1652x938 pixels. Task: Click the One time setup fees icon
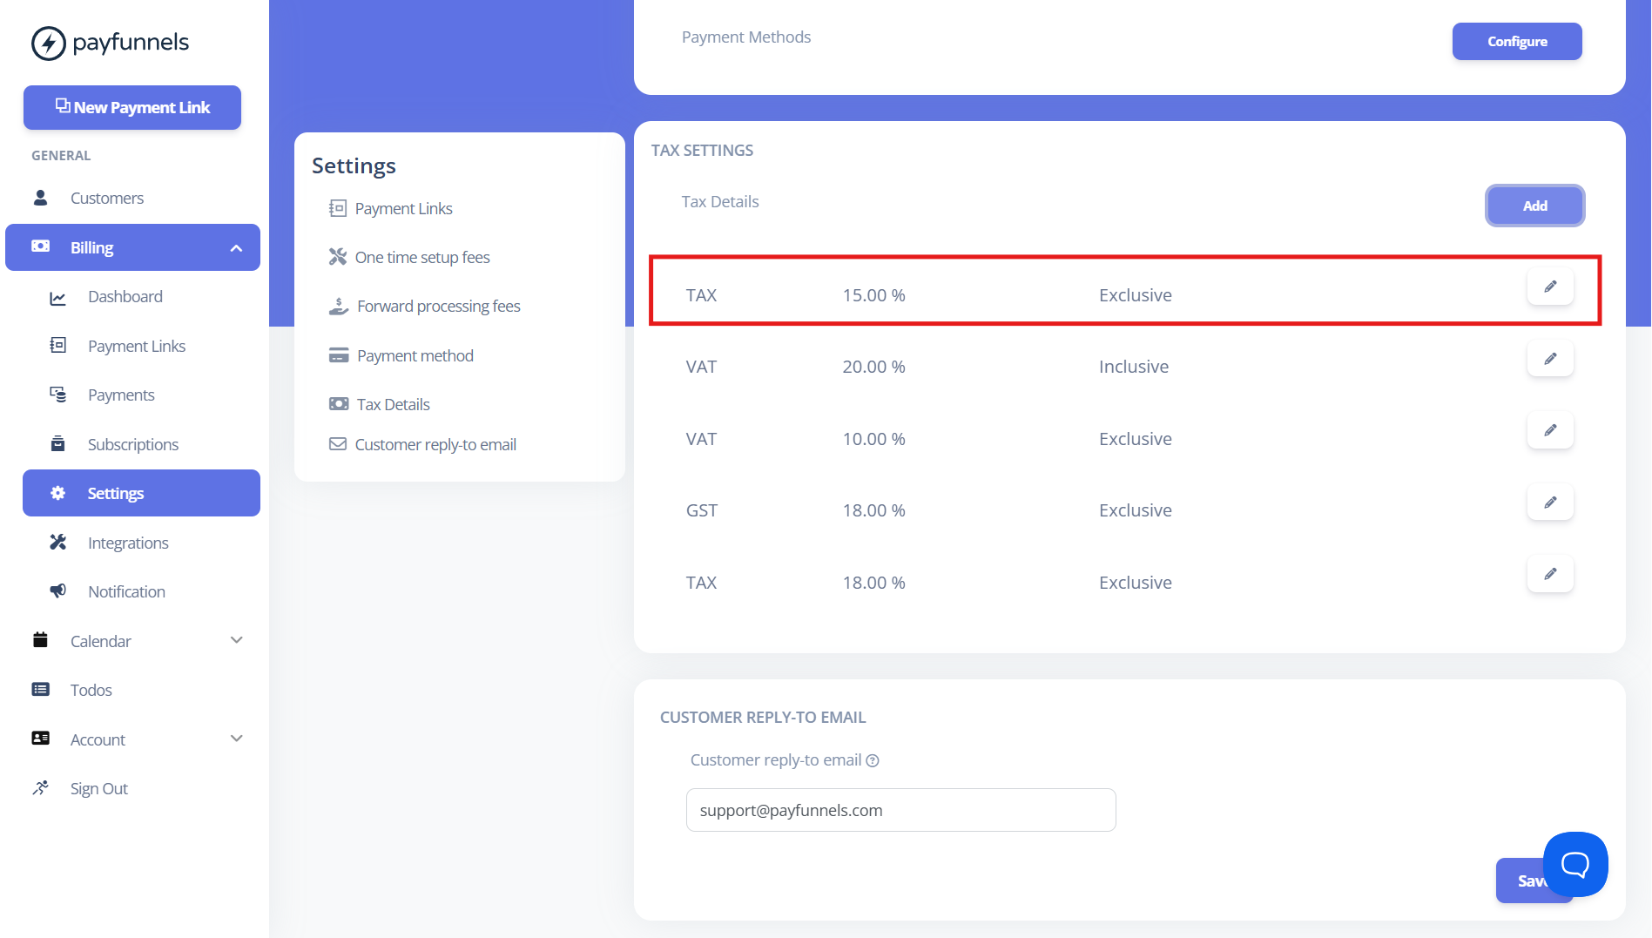[x=338, y=257]
